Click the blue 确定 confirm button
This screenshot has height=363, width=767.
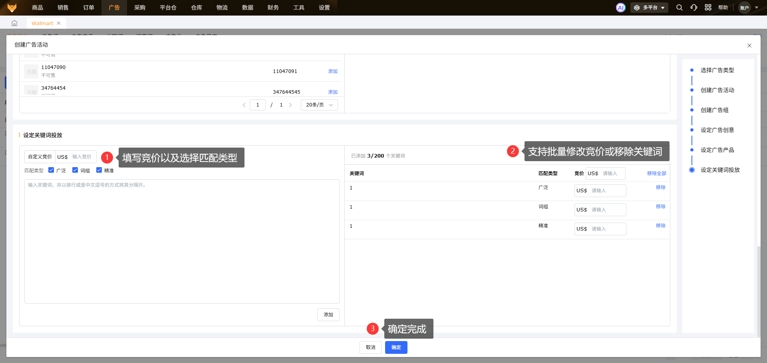(396, 347)
